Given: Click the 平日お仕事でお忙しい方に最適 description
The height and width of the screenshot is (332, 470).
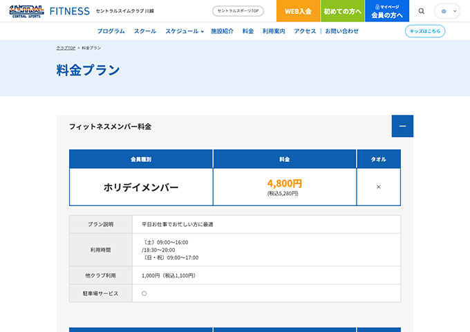Looking at the screenshot, I should [x=178, y=224].
